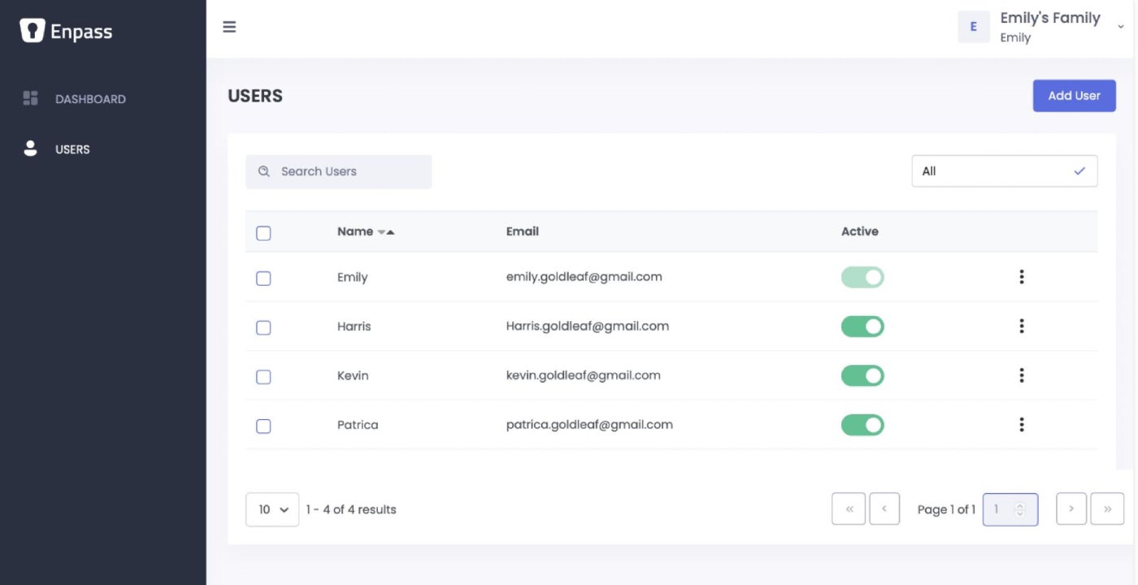Go to the first page with double-left arrow

pyautogui.click(x=849, y=509)
